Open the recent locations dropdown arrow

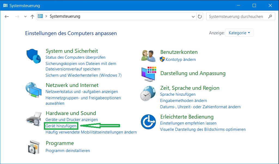click(25, 17)
